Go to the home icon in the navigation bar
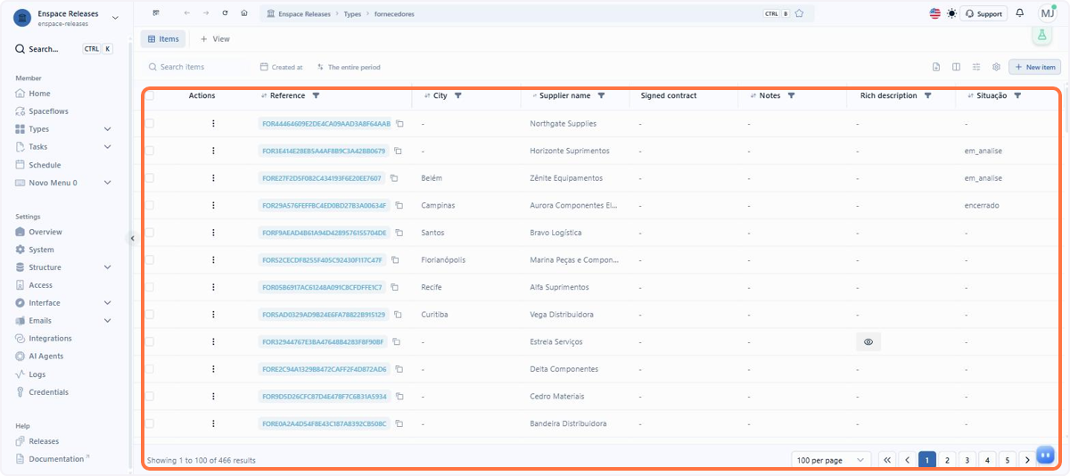Image resolution: width=1070 pixels, height=476 pixels. (244, 13)
